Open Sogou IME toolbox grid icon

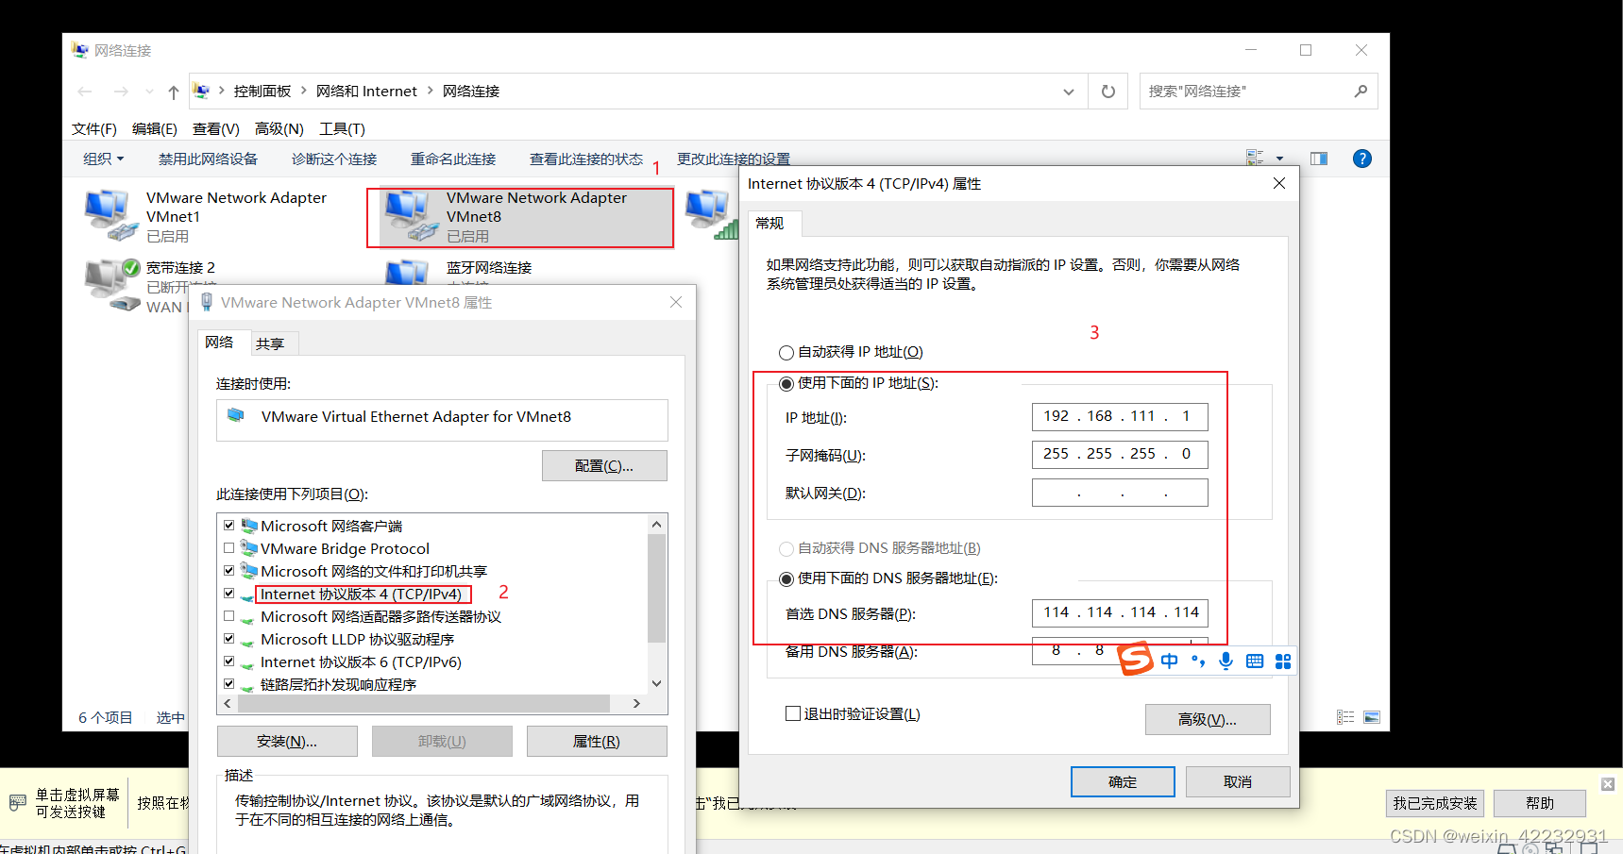click(1282, 661)
